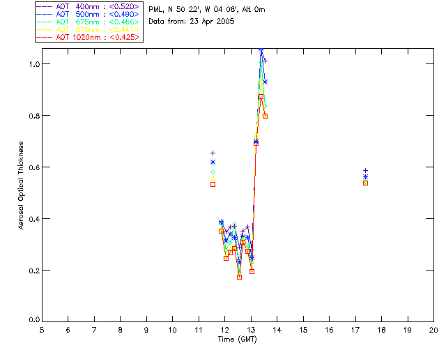446x357 pixels.
Task: Click the x-axis tick label "16"
Action: coord(329,330)
